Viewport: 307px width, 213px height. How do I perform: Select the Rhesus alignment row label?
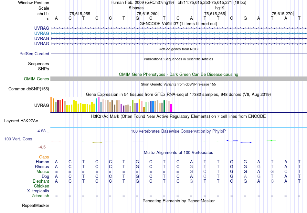click(x=42, y=167)
